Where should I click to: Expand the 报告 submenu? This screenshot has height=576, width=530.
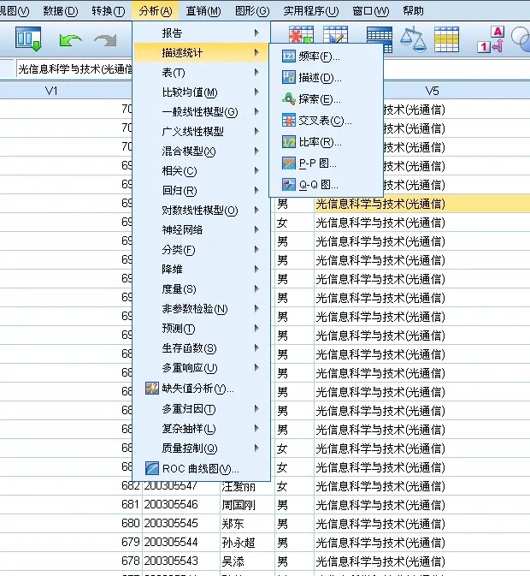(202, 33)
